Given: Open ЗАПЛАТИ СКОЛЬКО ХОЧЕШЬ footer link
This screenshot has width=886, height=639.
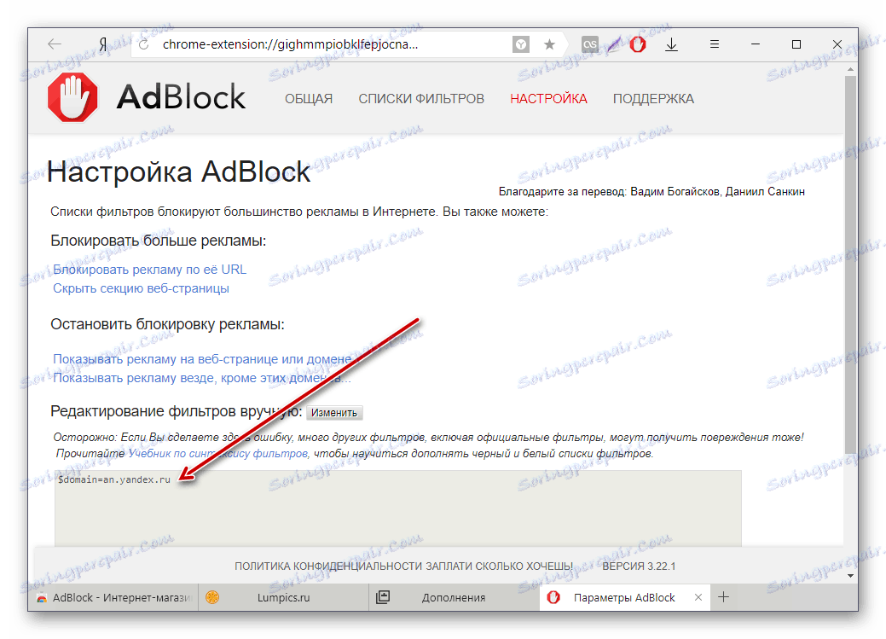Looking at the screenshot, I should tap(500, 566).
